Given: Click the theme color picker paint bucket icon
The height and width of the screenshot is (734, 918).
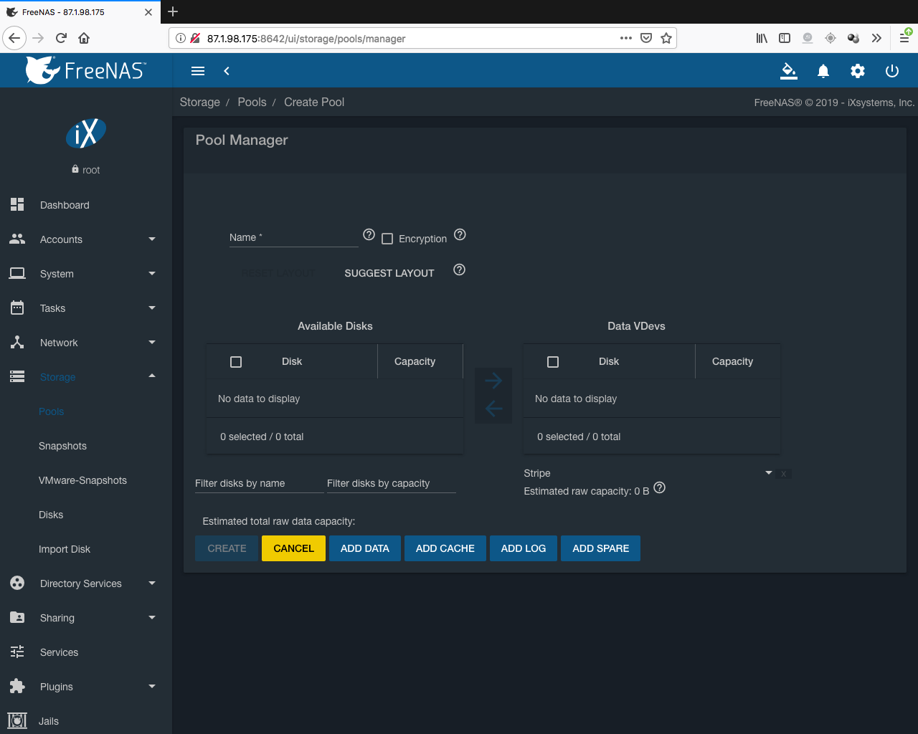Looking at the screenshot, I should click(788, 71).
